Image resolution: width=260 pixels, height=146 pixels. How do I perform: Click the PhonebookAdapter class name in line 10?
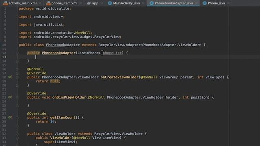click(63, 45)
